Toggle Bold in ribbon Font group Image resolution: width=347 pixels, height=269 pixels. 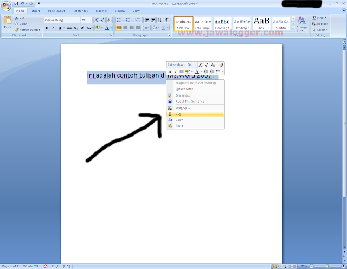pyautogui.click(x=47, y=28)
